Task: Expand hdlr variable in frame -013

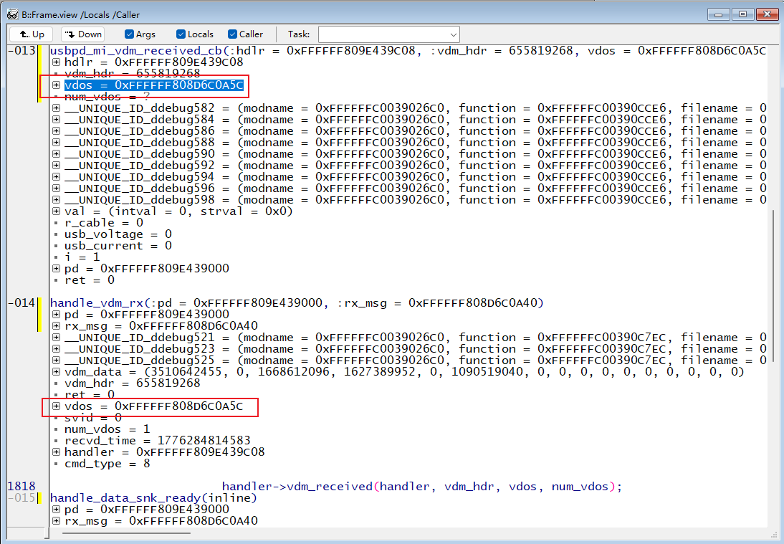Action: pos(57,62)
